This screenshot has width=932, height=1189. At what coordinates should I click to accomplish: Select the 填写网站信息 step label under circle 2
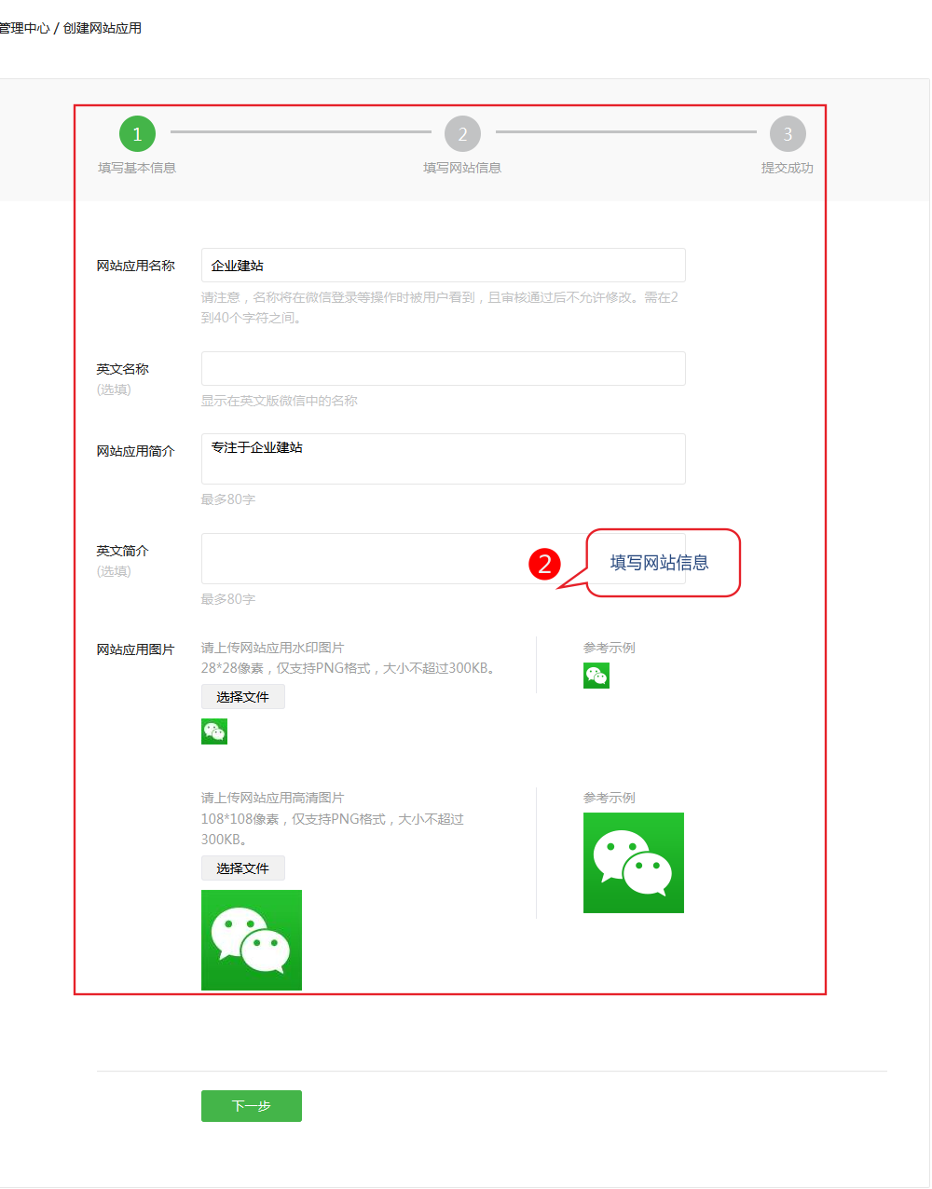point(462,168)
